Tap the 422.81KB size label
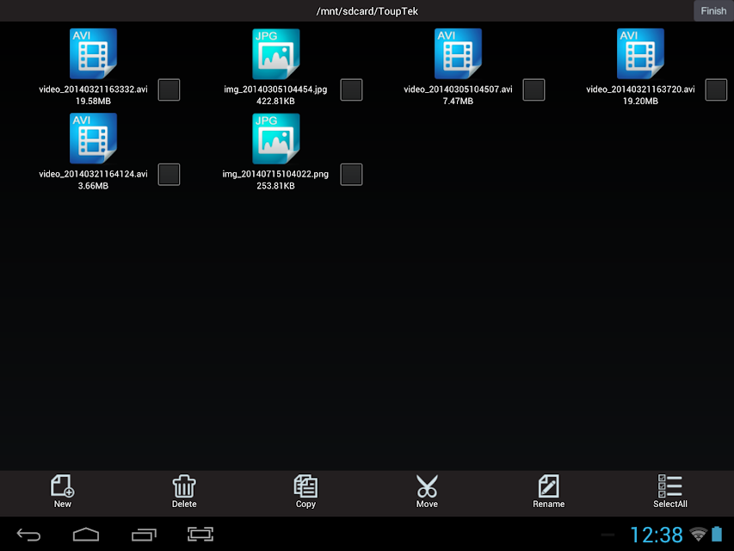The image size is (734, 551). pyautogui.click(x=275, y=102)
